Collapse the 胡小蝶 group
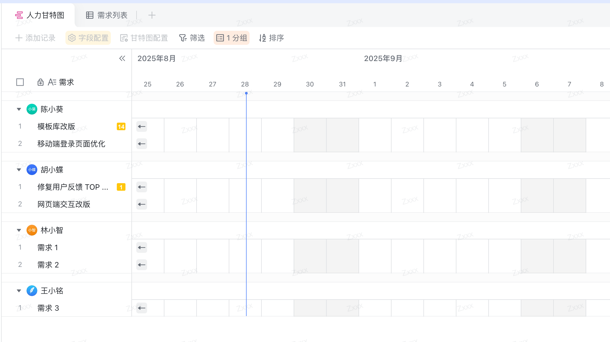 tap(19, 170)
